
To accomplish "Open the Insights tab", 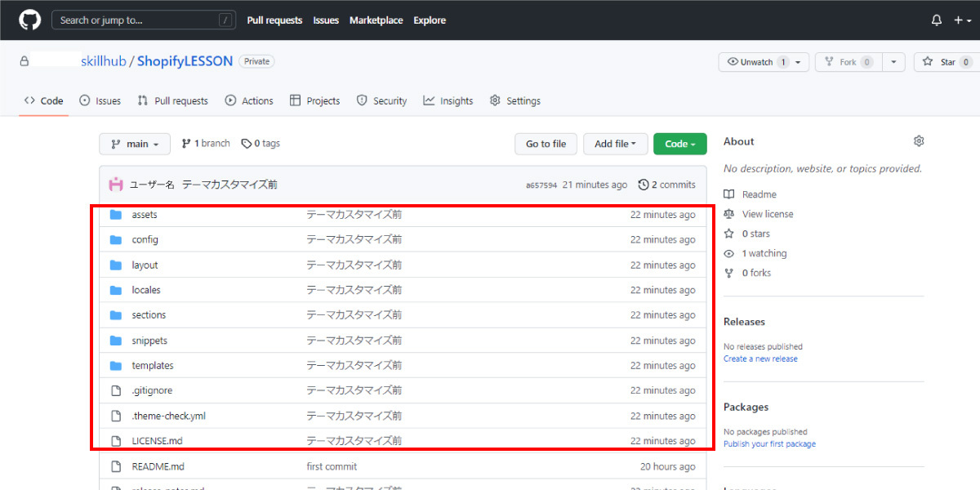I will [448, 100].
